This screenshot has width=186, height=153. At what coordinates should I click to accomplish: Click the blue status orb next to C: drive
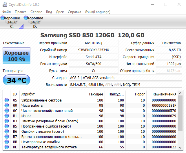coord(3,18)
